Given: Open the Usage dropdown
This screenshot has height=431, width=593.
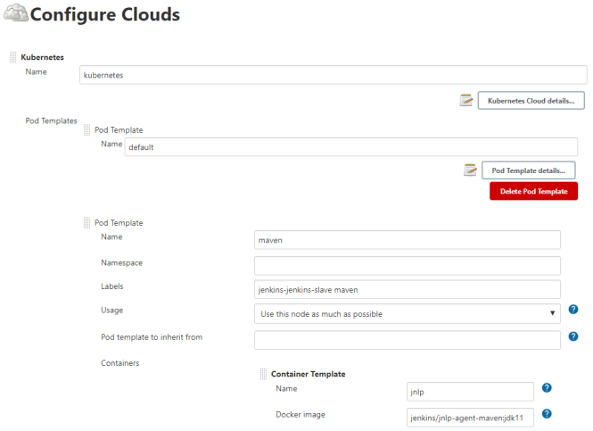Looking at the screenshot, I should coord(408,314).
